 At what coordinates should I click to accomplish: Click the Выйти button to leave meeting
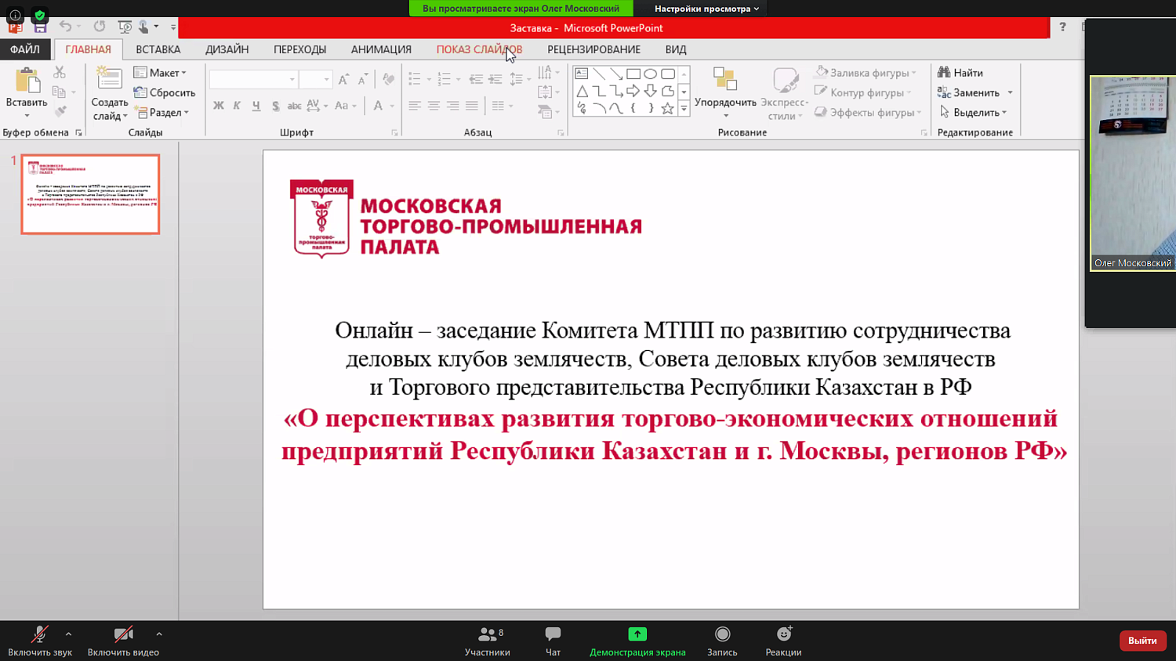(1142, 640)
